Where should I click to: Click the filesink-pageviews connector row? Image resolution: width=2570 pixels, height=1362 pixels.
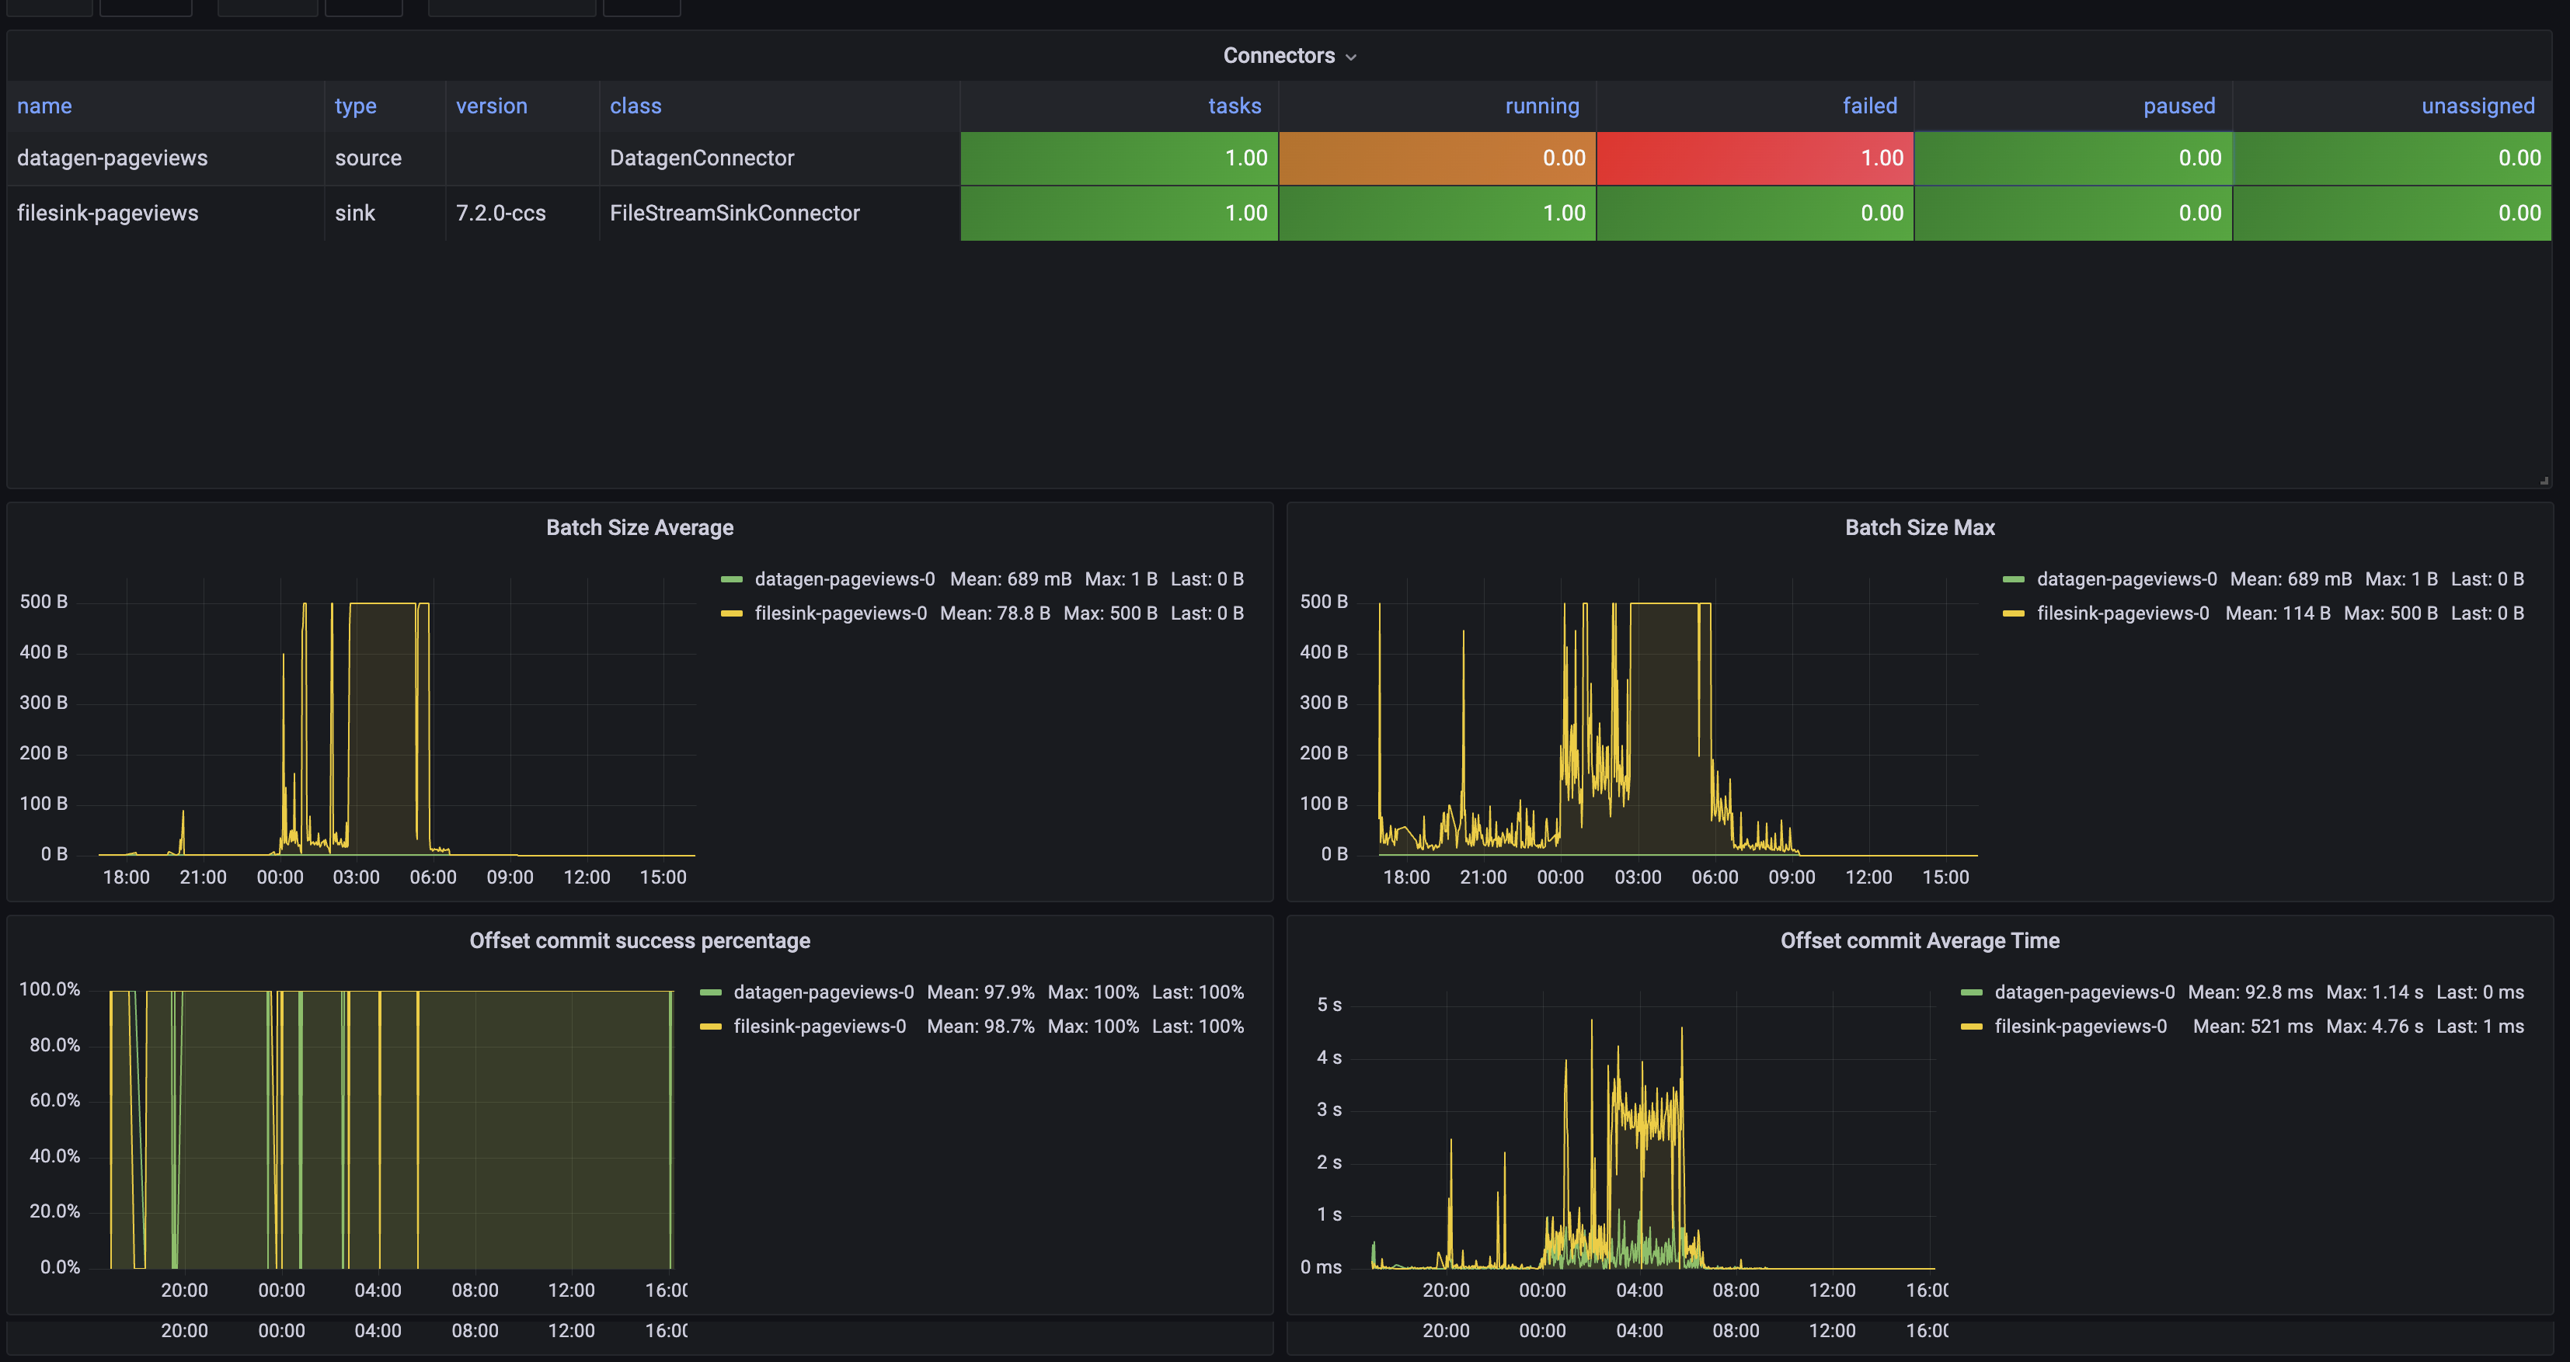110,212
